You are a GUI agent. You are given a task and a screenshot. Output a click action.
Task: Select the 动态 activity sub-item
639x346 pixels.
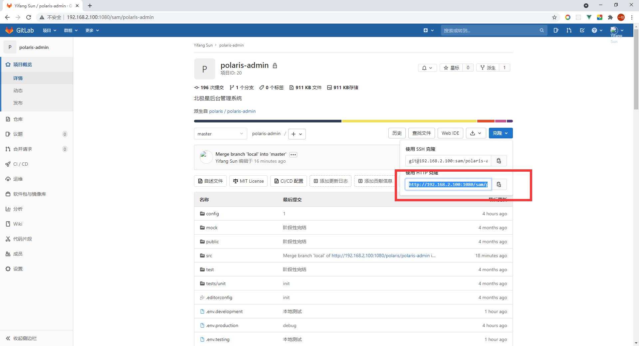click(37, 90)
